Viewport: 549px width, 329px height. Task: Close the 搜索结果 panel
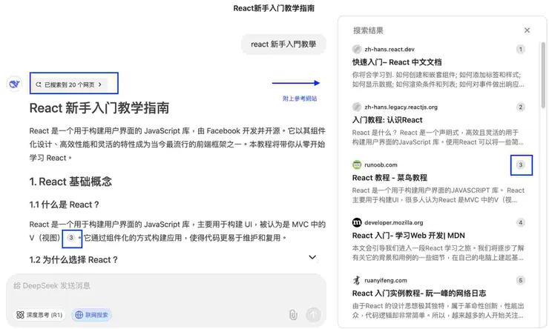527,30
